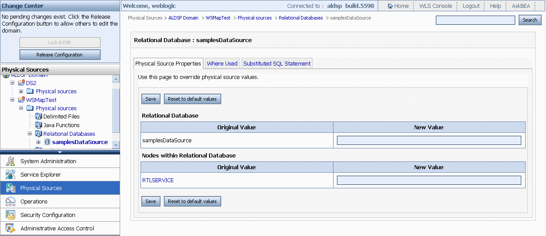546x236 pixels.
Task: Click the Release Configuration button
Action: click(60, 55)
